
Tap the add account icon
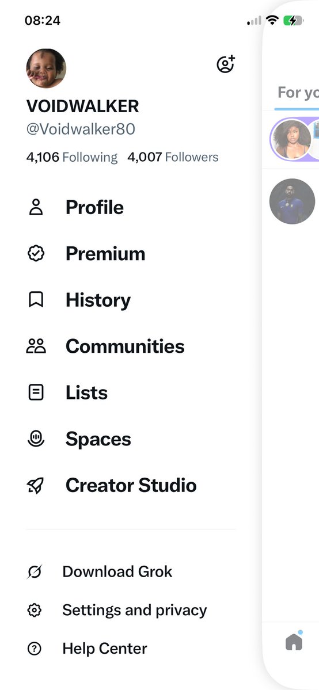tap(226, 64)
